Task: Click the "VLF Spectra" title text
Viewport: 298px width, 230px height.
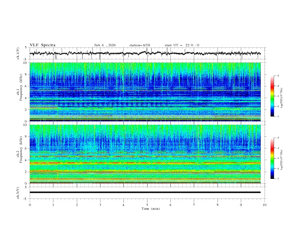Action: (x=43, y=45)
